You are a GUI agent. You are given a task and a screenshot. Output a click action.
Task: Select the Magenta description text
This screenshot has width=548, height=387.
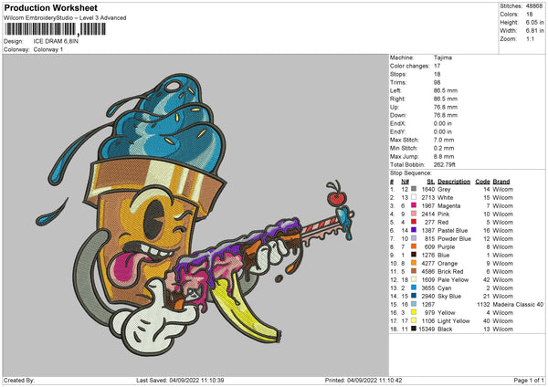pos(448,205)
